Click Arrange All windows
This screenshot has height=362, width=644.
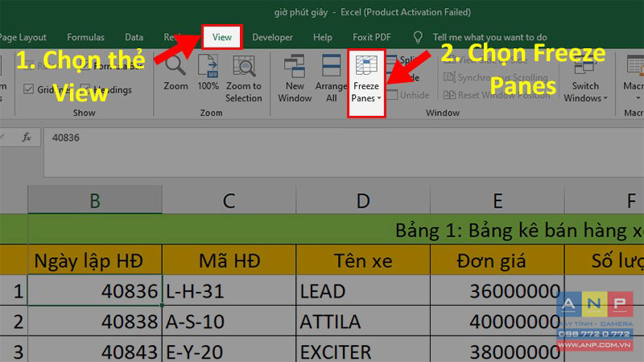click(331, 79)
